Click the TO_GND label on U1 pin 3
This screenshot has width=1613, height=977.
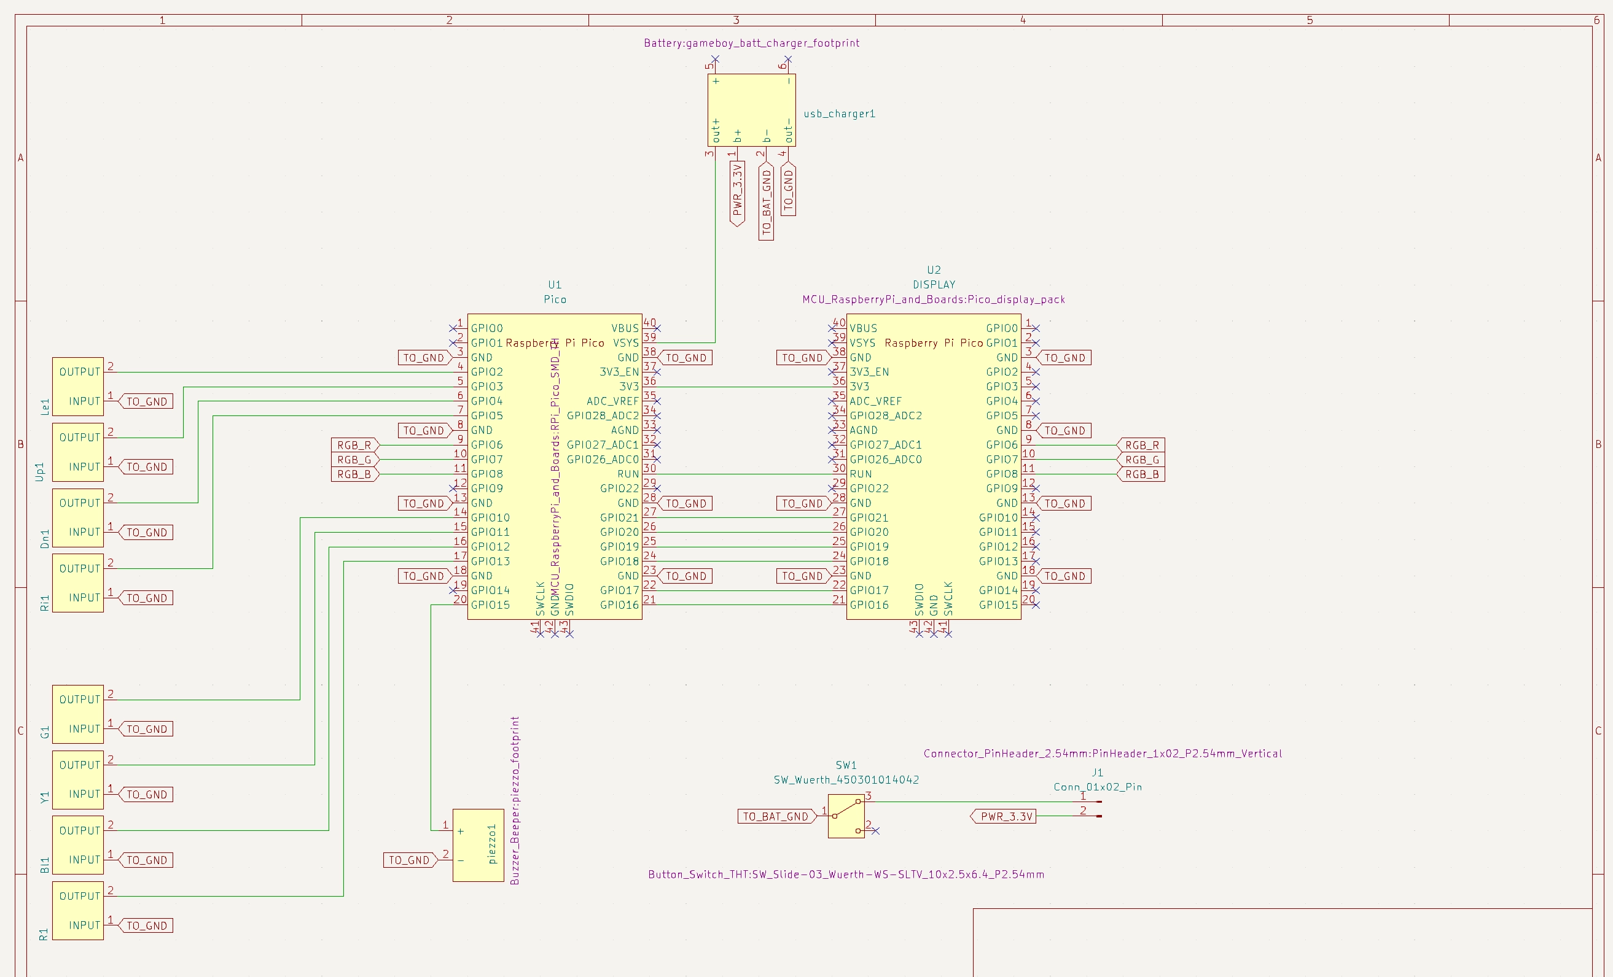point(425,358)
